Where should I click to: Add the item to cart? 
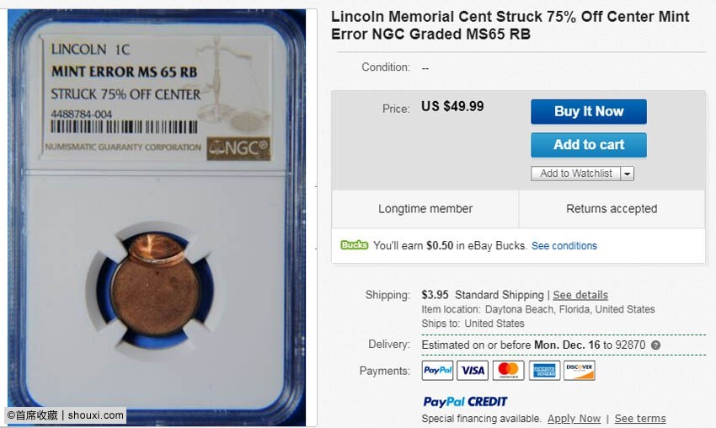(589, 145)
